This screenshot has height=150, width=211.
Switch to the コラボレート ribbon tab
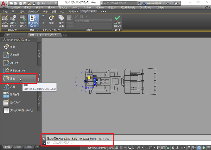click(73, 12)
